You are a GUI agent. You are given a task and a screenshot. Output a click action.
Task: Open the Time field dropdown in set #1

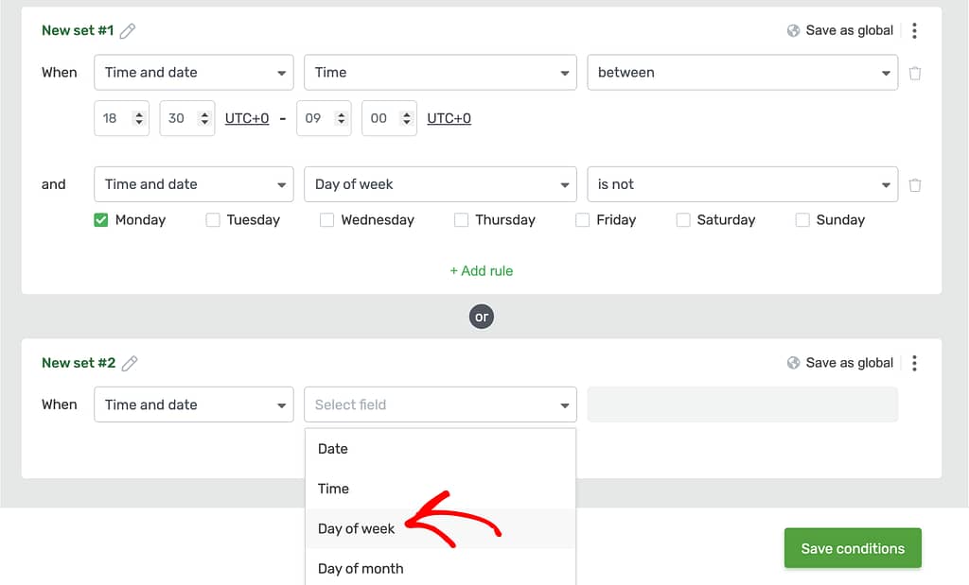click(441, 72)
